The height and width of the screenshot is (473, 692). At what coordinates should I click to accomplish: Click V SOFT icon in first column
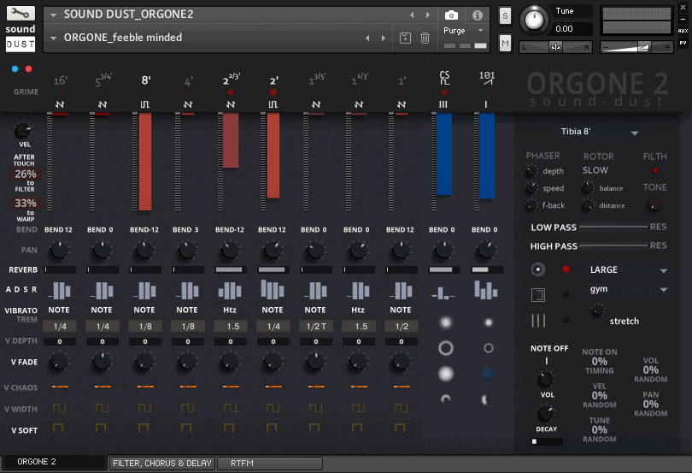(x=58, y=428)
